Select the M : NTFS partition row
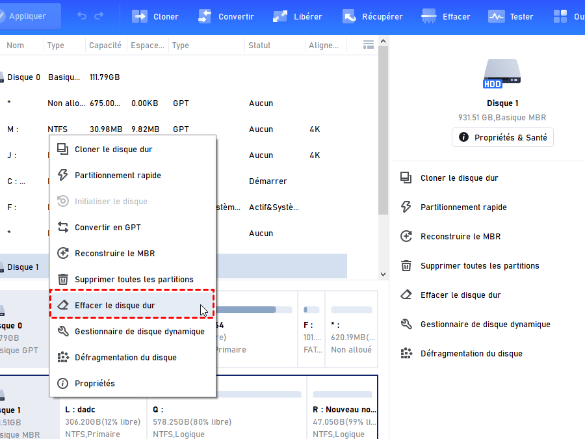The image size is (585, 439). click(174, 129)
